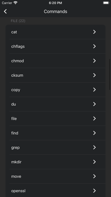Click the FILE (22) section header

(x=18, y=21)
